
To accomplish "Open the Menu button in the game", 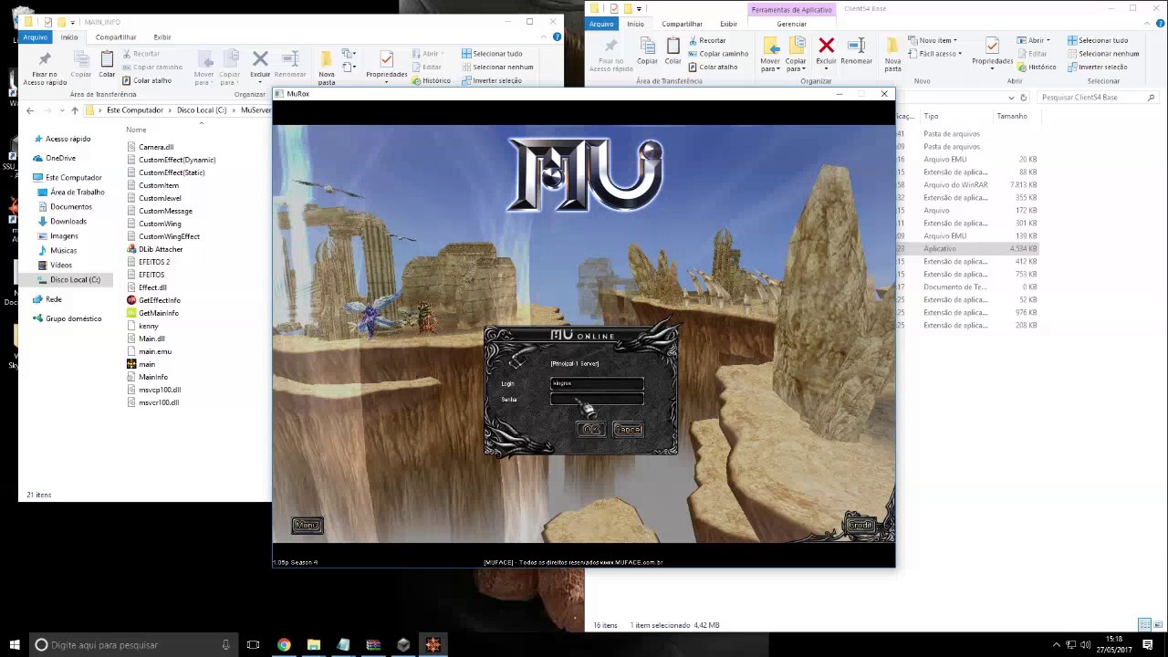I will (307, 526).
